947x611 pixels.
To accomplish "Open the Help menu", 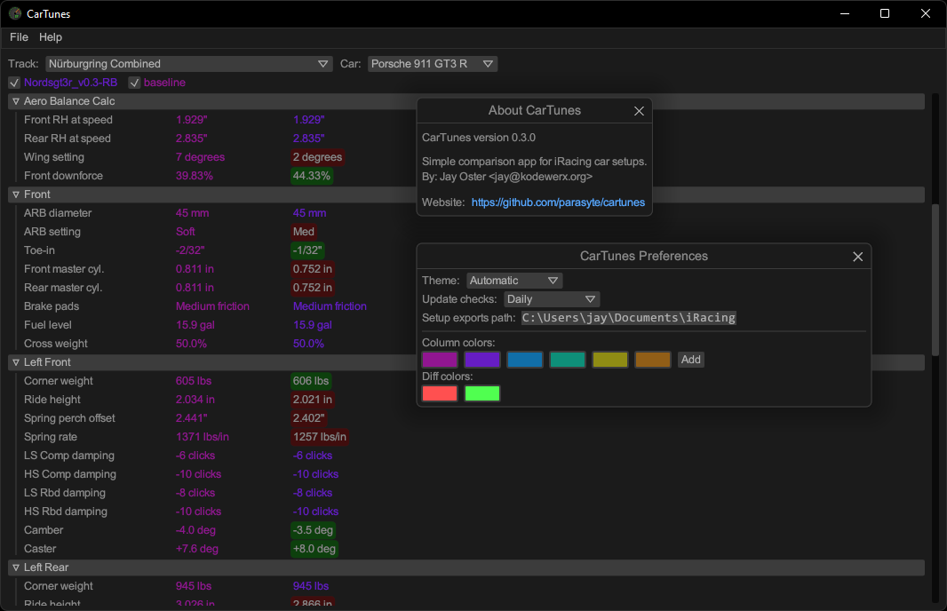I will (x=51, y=37).
